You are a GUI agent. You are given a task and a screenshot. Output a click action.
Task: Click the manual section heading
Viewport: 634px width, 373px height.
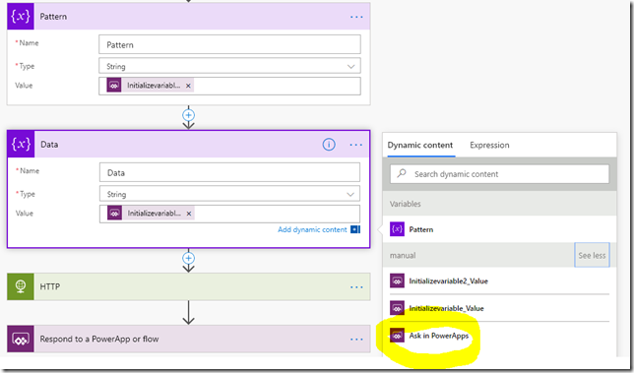coord(403,256)
